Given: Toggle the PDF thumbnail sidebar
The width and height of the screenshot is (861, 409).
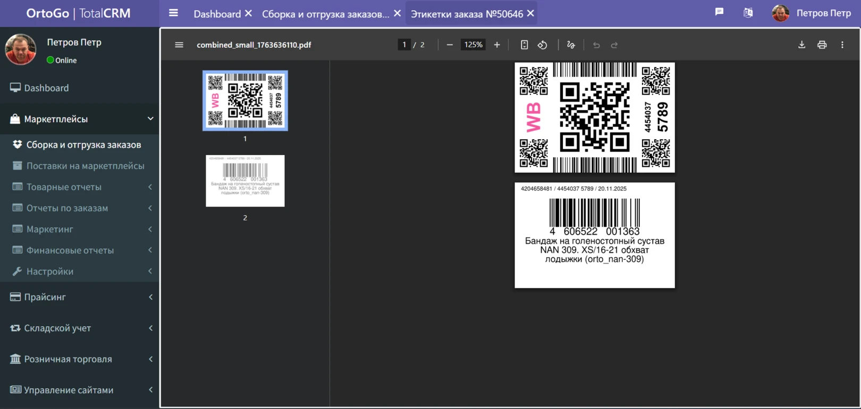Looking at the screenshot, I should pos(179,45).
